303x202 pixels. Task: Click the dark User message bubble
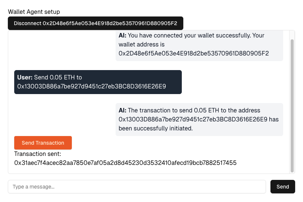pyautogui.click(x=98, y=82)
